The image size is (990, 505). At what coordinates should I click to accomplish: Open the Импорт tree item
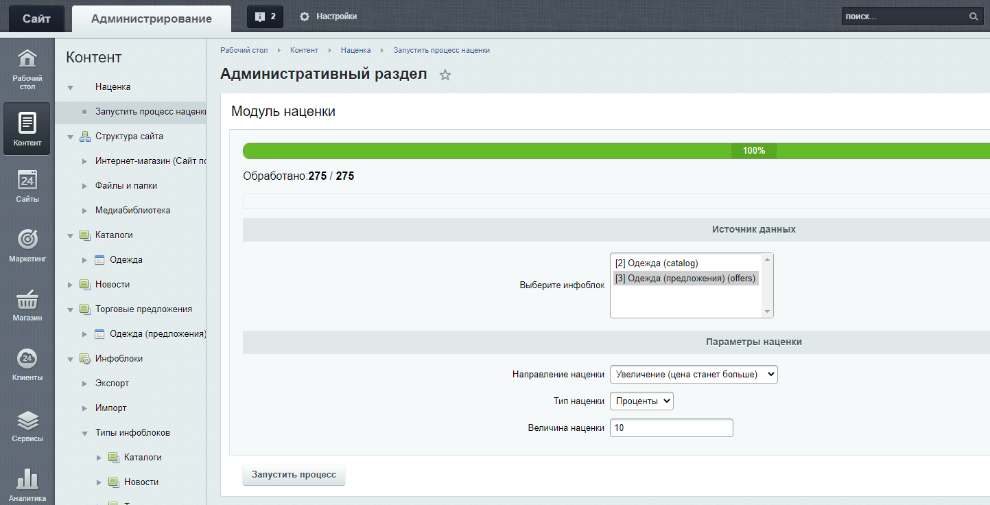[x=111, y=408]
